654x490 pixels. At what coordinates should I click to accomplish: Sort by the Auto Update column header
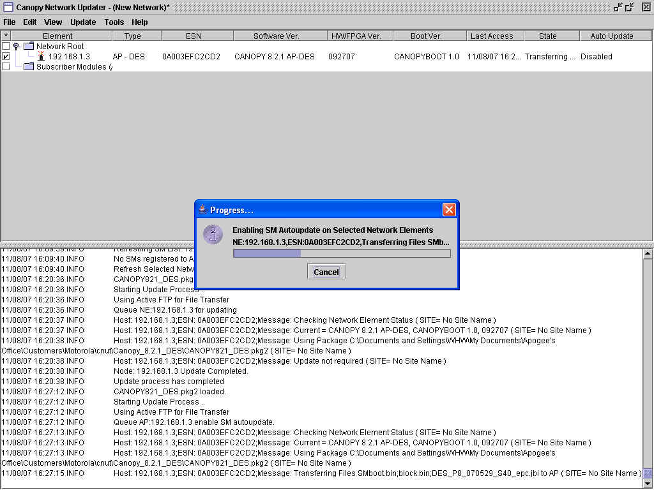point(611,36)
